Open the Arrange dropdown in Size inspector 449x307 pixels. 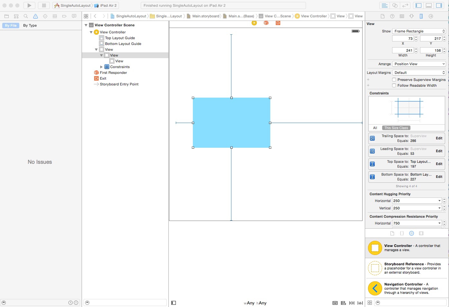point(418,64)
